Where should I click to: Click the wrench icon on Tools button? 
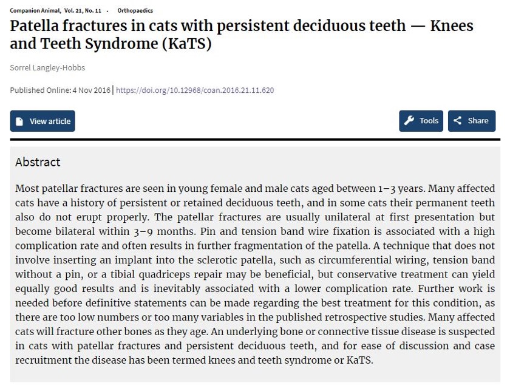[409, 121]
